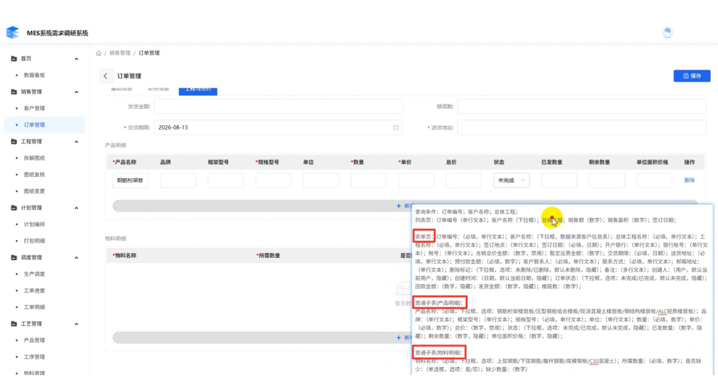Collapse the 销售管理 menu group

coord(76,92)
